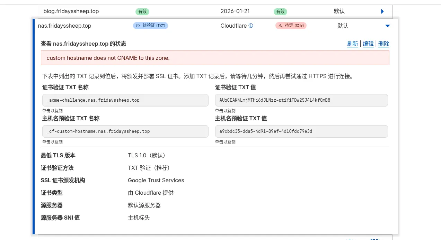Viewport: 441px width, 240px height.
Task: Select the hostname blog.fridayssheep.top
Action: click(71, 11)
